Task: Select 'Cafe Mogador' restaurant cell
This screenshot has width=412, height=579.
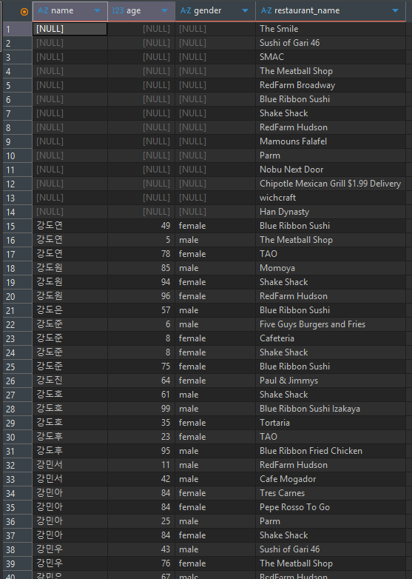Action: click(331, 479)
